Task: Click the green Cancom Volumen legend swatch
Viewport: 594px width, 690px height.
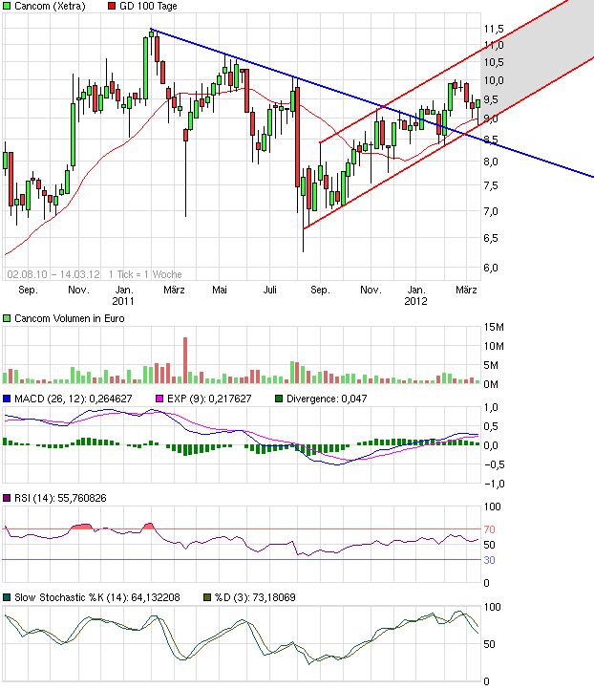Action: pos(7,318)
